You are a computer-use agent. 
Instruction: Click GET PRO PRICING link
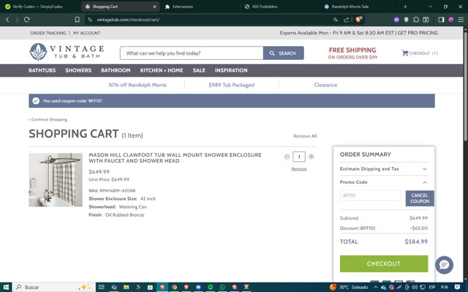(418, 33)
